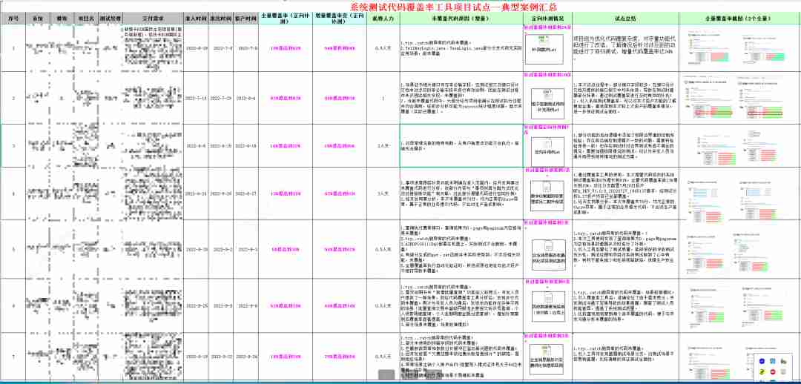801x384 pixels.
Task: Select the 序号 column header cell
Action: coord(13,16)
